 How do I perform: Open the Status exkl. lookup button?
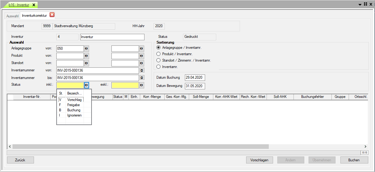click(x=142, y=85)
